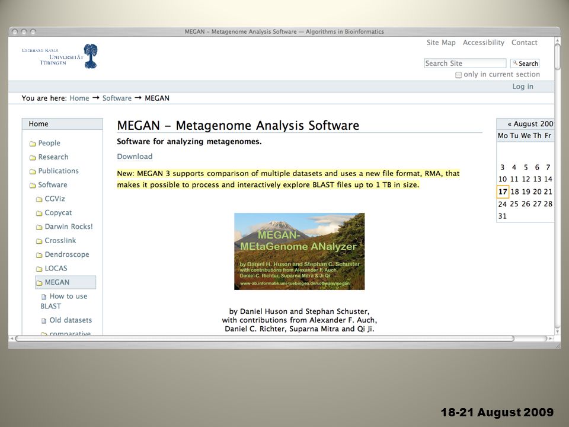Click the MEGAN – Metagenome Analysis Software heading
Viewport: 569px width, 427px height.
[238, 126]
